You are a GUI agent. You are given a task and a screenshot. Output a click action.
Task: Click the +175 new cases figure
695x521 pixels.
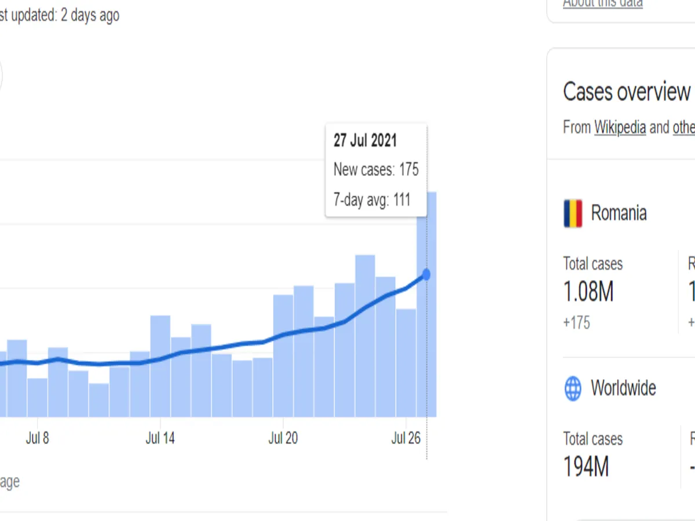point(577,323)
